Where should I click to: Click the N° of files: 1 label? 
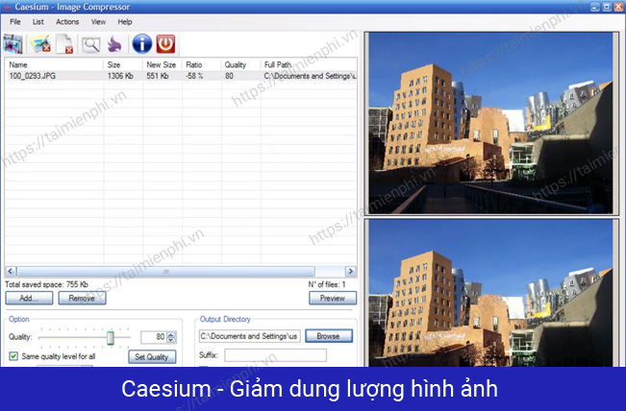coord(327,284)
